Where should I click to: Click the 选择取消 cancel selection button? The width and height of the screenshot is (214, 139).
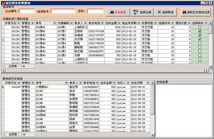165,12
